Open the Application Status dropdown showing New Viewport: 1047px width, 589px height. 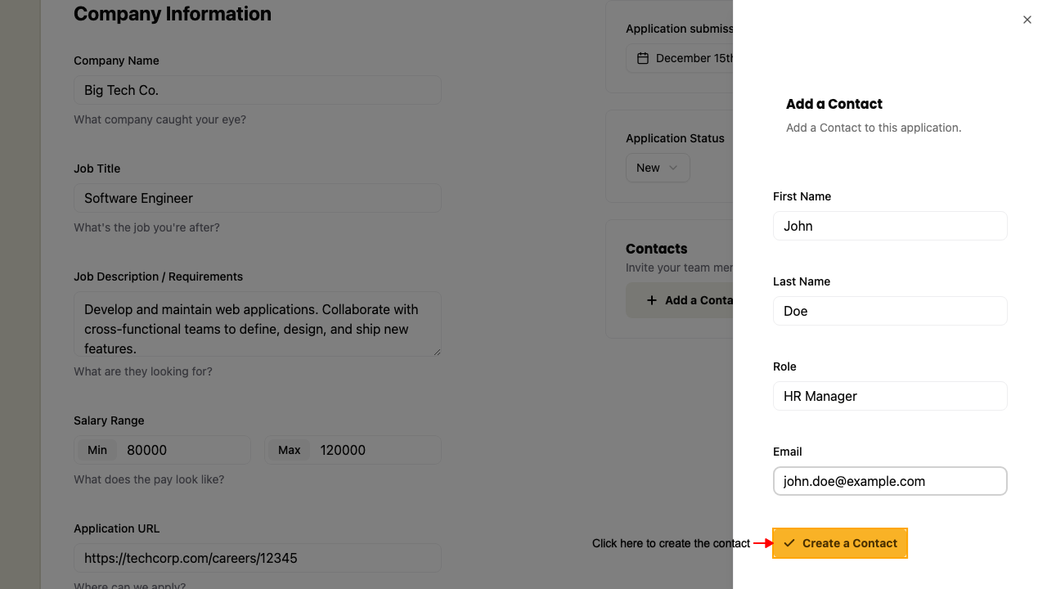click(658, 168)
